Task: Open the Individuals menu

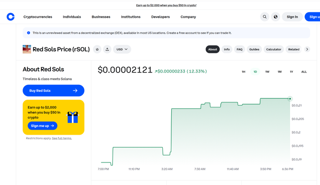Action: click(x=72, y=17)
